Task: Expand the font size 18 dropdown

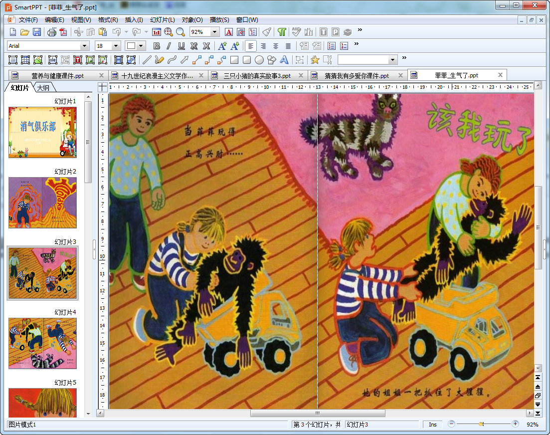Action: [x=116, y=46]
